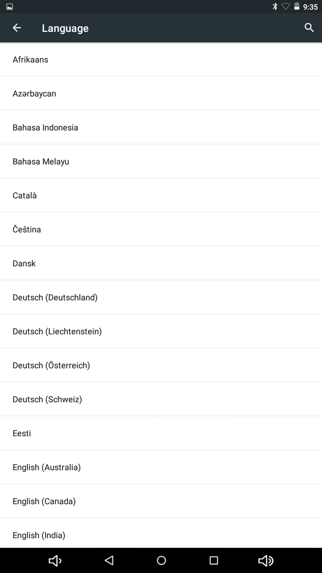Image resolution: width=322 pixels, height=573 pixels.
Task: Tap the volume down navigation icon
Action: 55,560
